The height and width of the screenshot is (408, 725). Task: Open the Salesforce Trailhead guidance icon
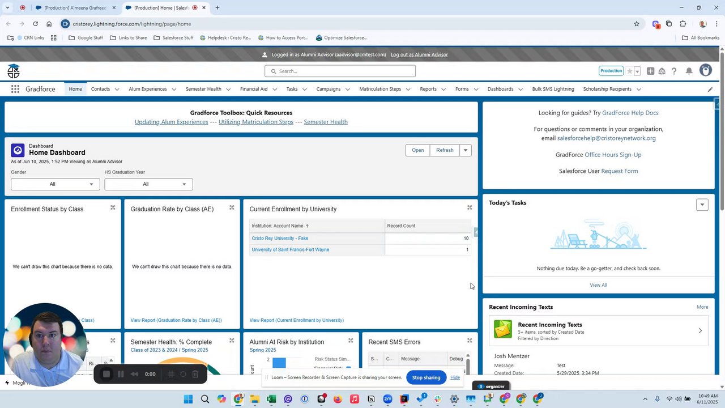click(x=662, y=71)
